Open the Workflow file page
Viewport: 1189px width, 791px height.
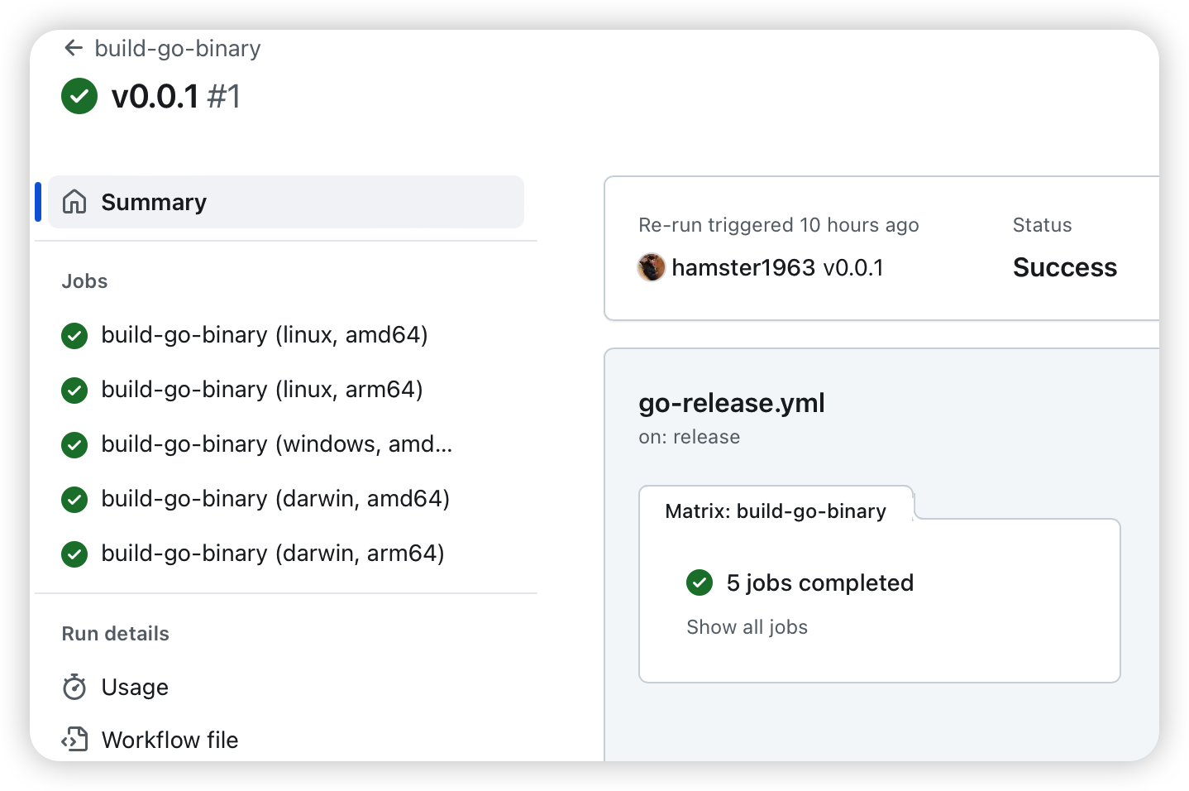point(170,740)
